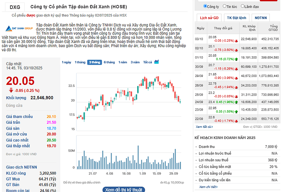
Task: Click Lợi nhuận sau thuế value 368 tỷ
Action: 273,160
